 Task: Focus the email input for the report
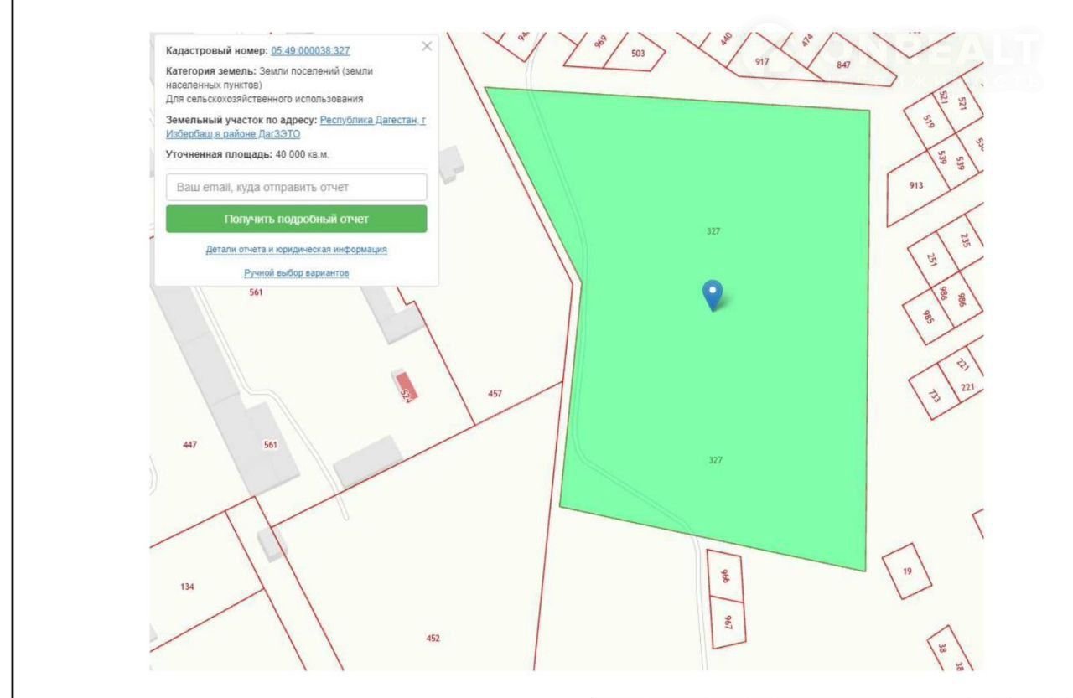pyautogui.click(x=296, y=187)
